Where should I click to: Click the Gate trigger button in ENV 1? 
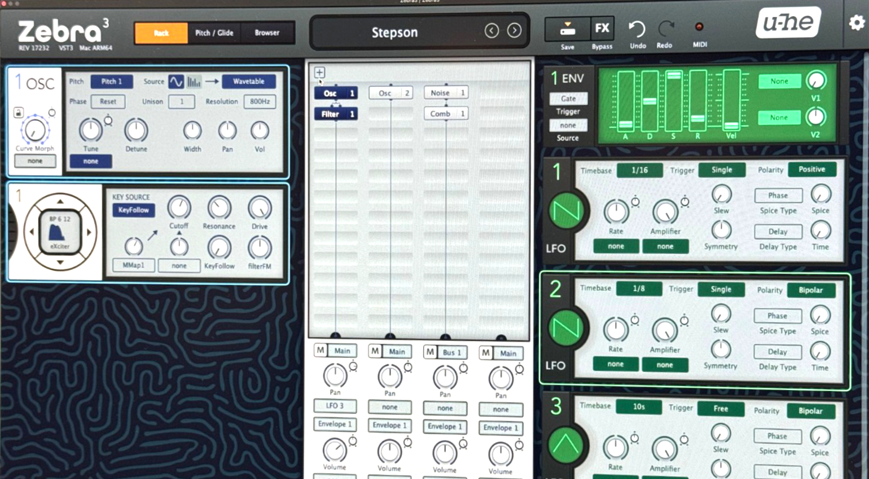pos(568,99)
